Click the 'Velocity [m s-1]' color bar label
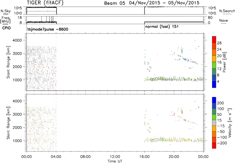 click(230, 123)
